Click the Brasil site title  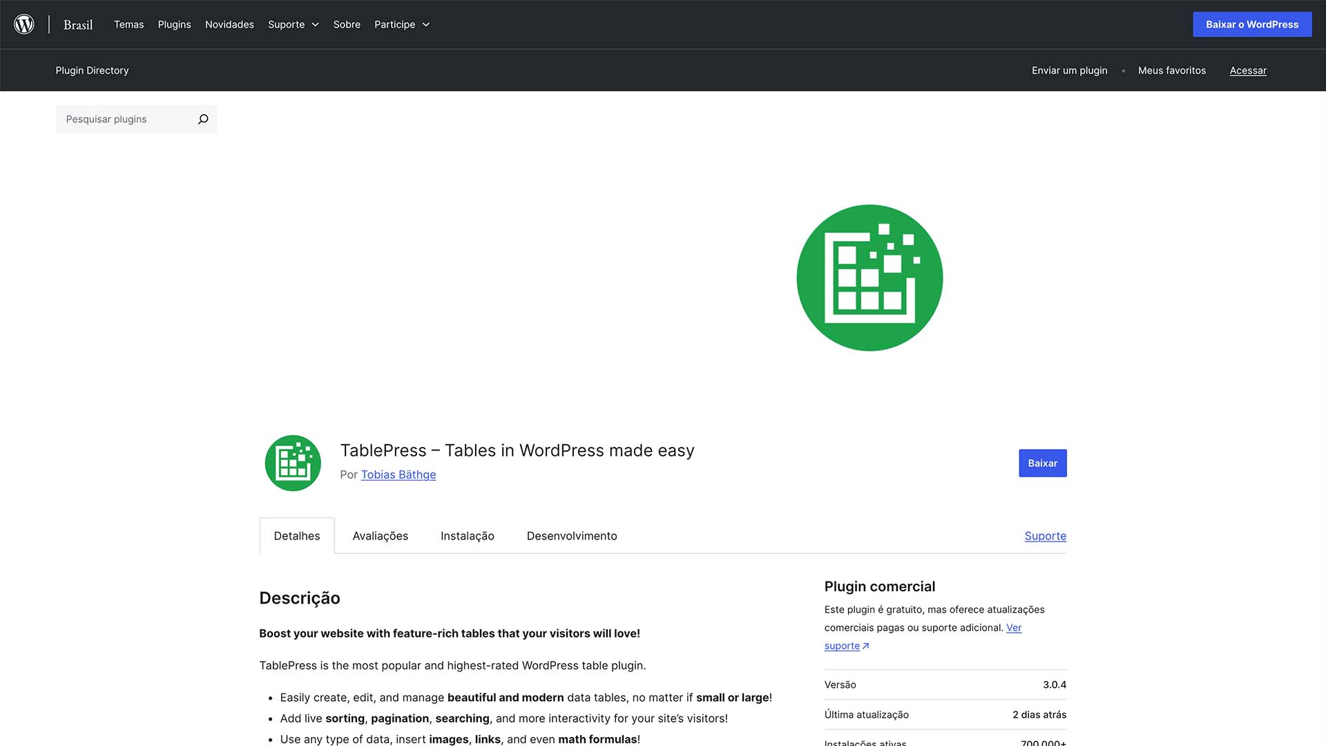click(x=78, y=25)
